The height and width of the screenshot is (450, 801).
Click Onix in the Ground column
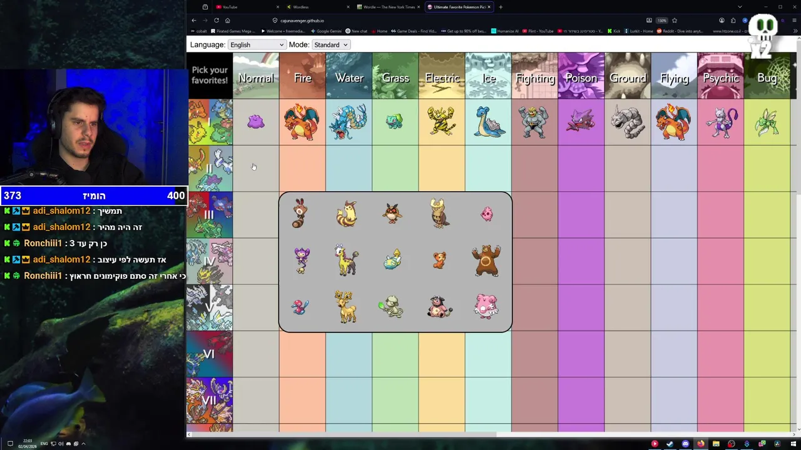(627, 121)
